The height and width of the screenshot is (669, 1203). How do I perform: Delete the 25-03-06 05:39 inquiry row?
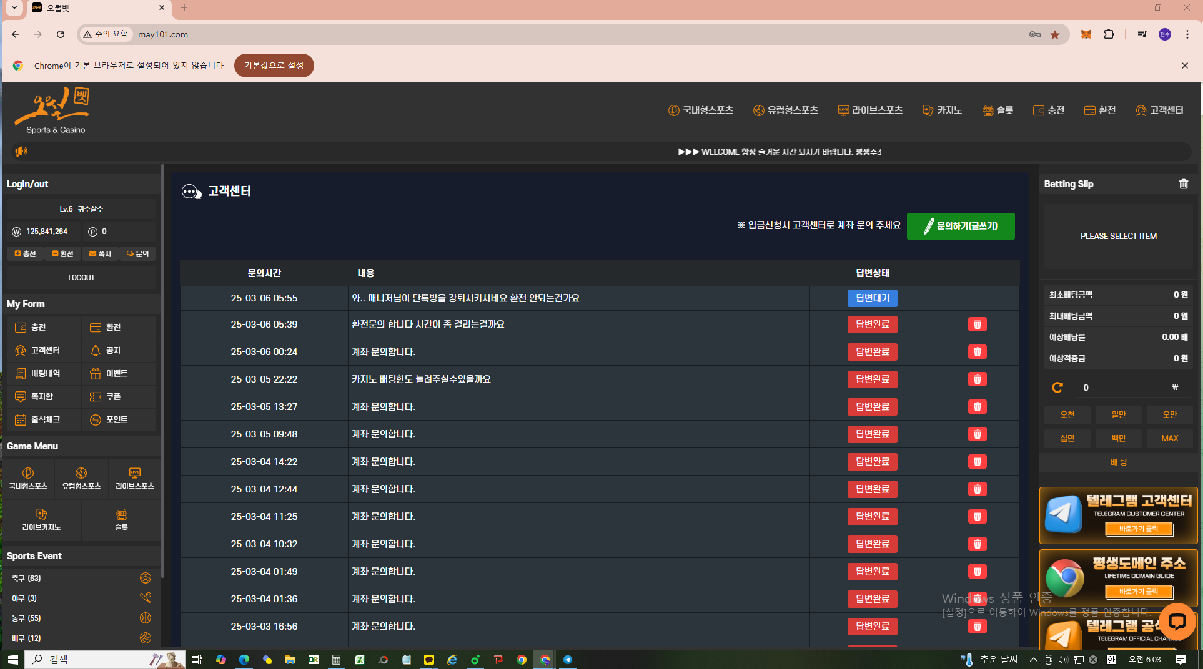977,325
